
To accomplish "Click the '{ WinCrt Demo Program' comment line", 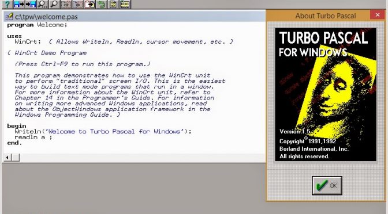I will click(x=47, y=53).
